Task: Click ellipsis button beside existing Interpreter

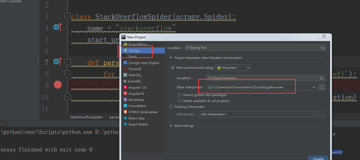Action: click(322, 114)
